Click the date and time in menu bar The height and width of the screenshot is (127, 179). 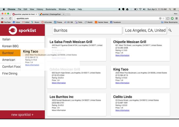(157, 9)
